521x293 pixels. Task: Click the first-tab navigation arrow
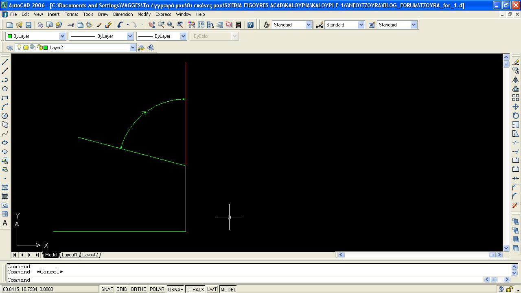(x=14, y=255)
